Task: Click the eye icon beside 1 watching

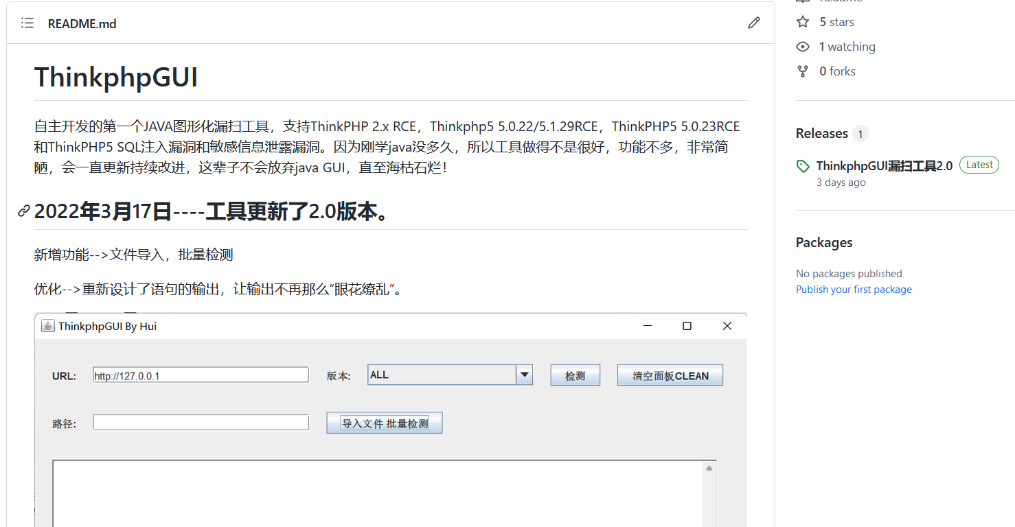Action: 803,47
